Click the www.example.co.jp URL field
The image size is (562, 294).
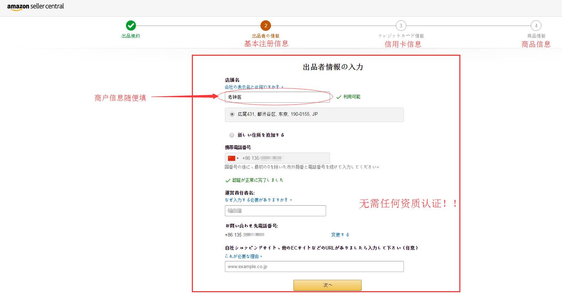[x=314, y=267]
